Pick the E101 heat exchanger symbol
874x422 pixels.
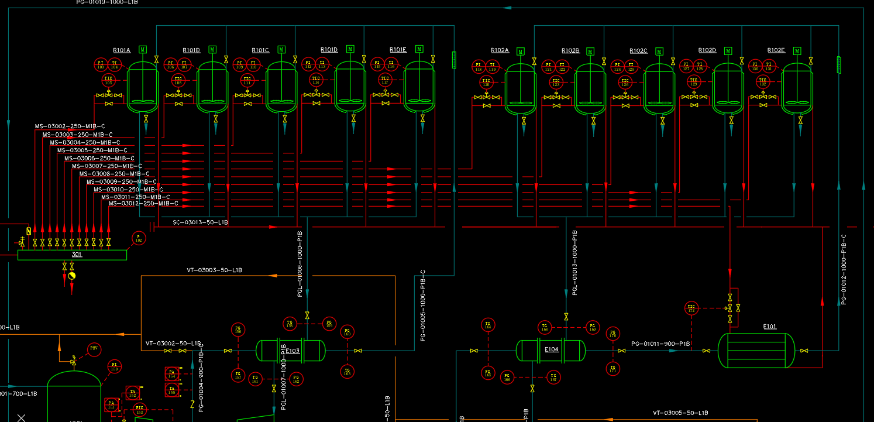pos(756,351)
